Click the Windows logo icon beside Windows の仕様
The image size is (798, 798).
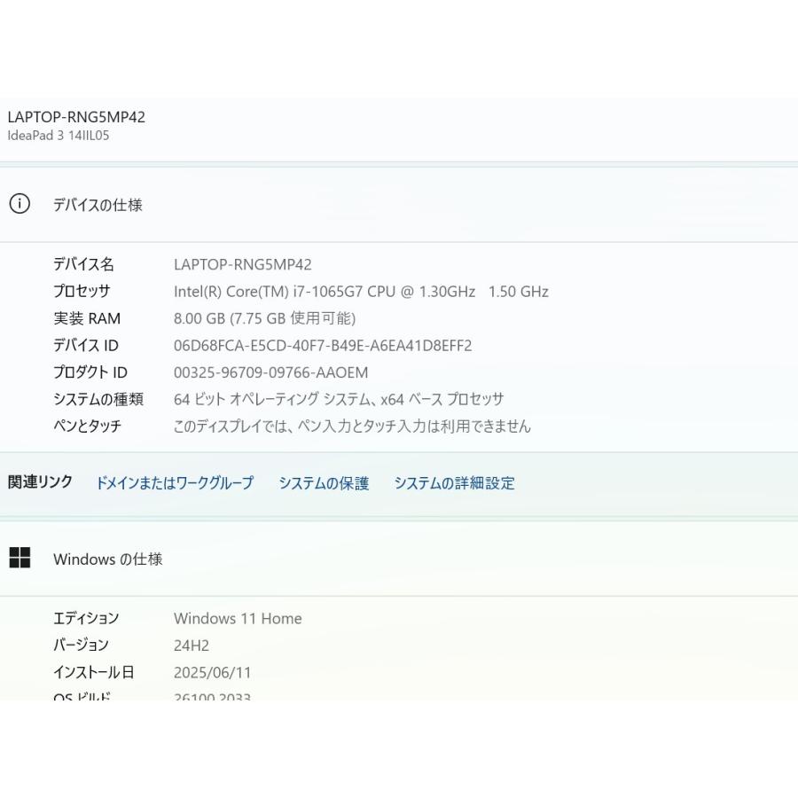tap(20, 558)
